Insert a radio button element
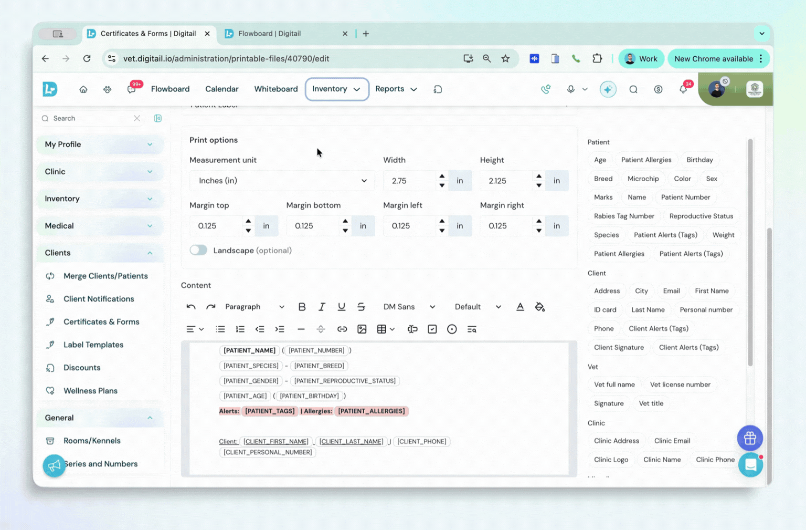This screenshot has height=530, width=806. (452, 329)
